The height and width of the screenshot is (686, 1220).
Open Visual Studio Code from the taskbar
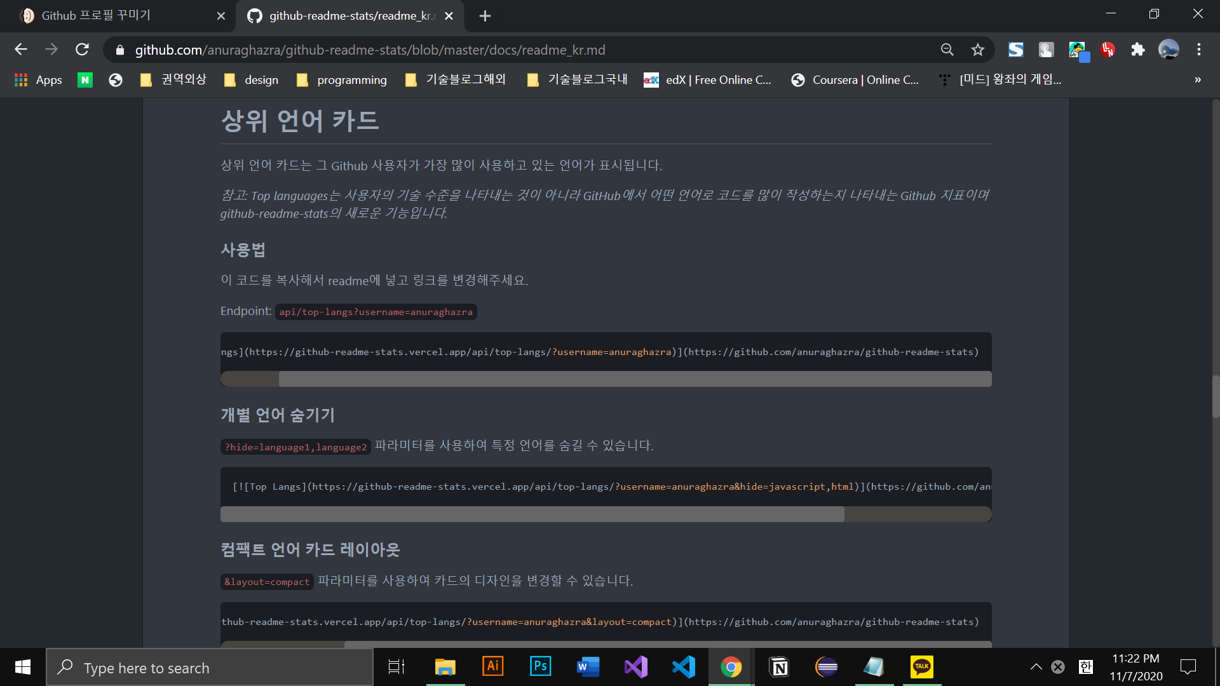684,667
